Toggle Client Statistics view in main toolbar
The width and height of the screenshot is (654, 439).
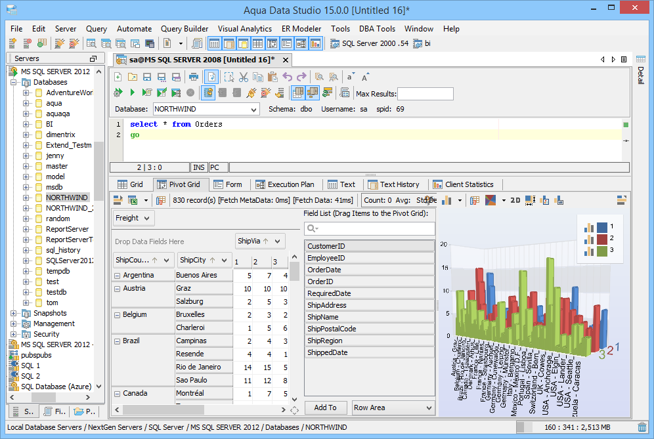tap(316, 43)
